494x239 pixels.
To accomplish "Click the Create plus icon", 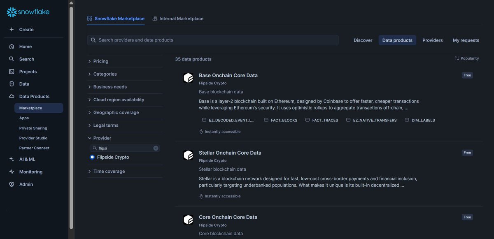I will (12, 30).
